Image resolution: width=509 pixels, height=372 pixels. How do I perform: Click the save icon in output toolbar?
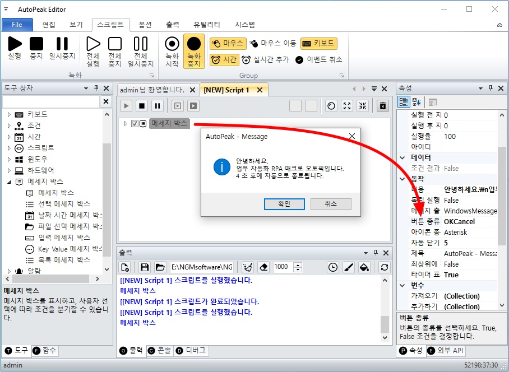click(x=145, y=267)
